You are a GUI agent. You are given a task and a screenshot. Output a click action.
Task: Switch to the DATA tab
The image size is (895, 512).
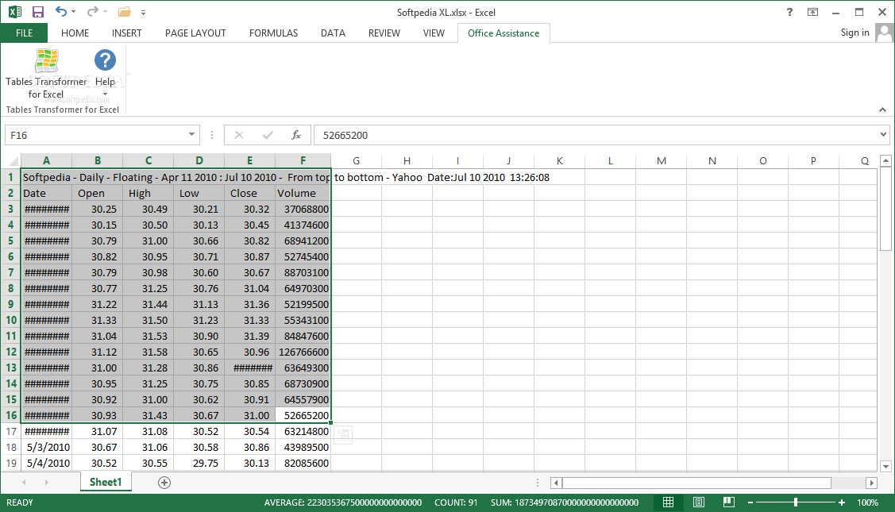tap(333, 33)
